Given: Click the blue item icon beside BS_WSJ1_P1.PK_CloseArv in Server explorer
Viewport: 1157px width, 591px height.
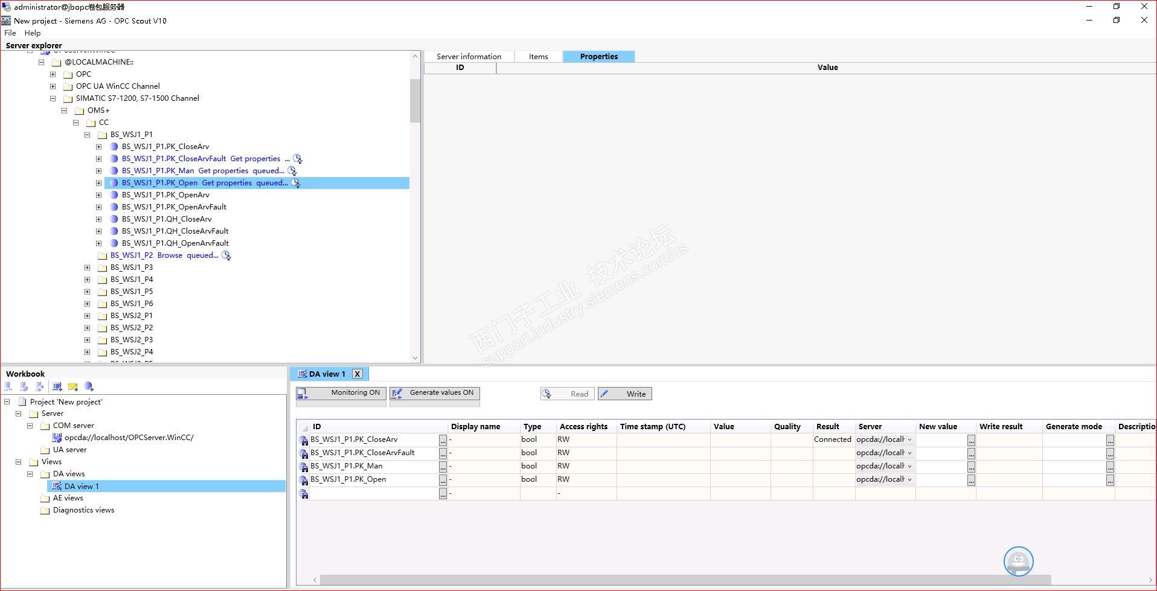Looking at the screenshot, I should click(114, 147).
